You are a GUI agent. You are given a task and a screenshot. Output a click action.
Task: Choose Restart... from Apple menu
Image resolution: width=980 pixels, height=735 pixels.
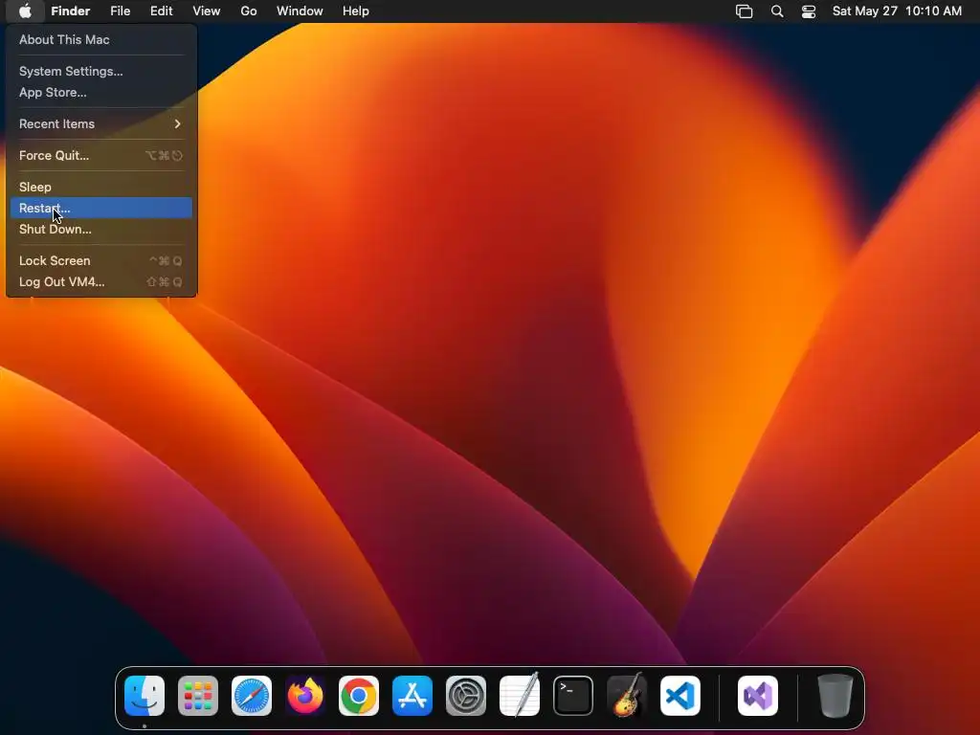tap(101, 208)
